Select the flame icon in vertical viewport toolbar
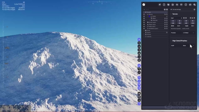Image resolution: width=199 pixels, height=112 pixels. 139,50
